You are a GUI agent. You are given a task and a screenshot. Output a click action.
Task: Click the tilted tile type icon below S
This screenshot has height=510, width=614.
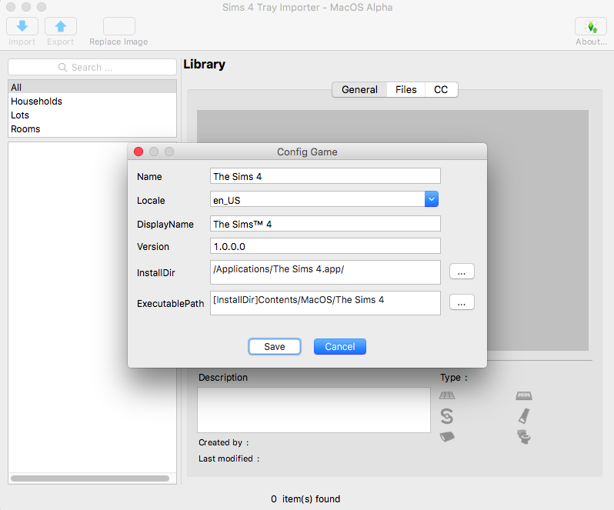[447, 436]
